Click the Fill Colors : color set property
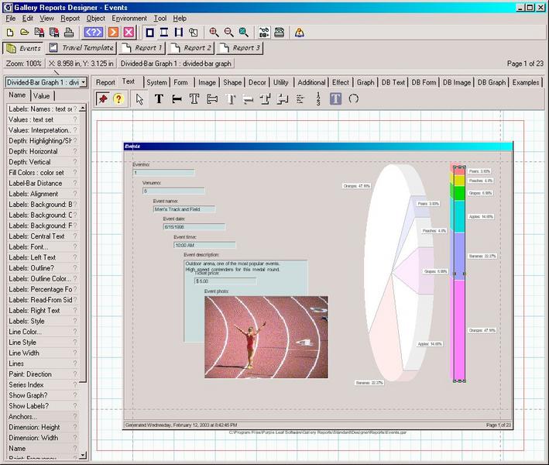Image resolution: width=549 pixels, height=465 pixels. pos(43,173)
